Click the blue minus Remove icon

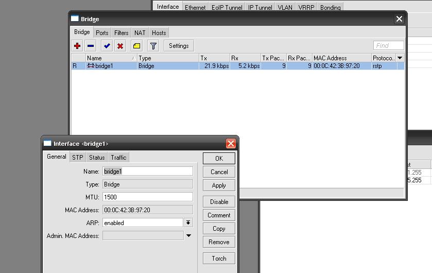[x=91, y=46]
